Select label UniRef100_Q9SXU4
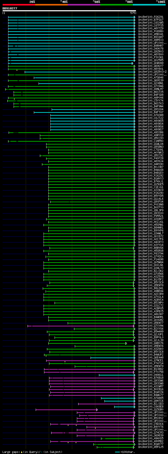This screenshot has height=454, width=168. [151, 109]
